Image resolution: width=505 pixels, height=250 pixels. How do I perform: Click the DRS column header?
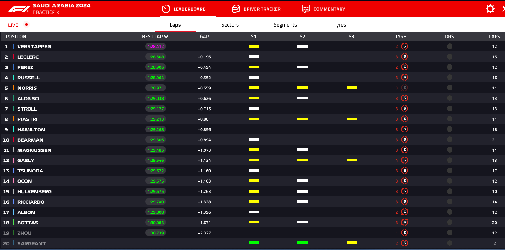449,36
